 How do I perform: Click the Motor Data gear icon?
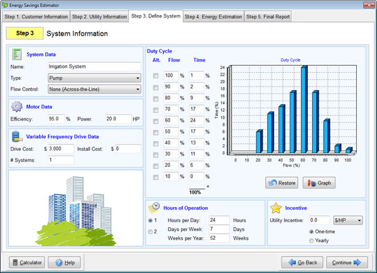(x=18, y=106)
